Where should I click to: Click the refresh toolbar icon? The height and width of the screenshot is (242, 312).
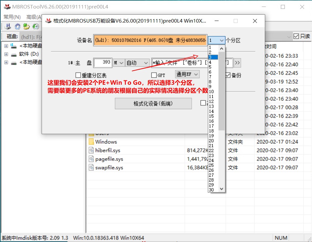click(36, 27)
